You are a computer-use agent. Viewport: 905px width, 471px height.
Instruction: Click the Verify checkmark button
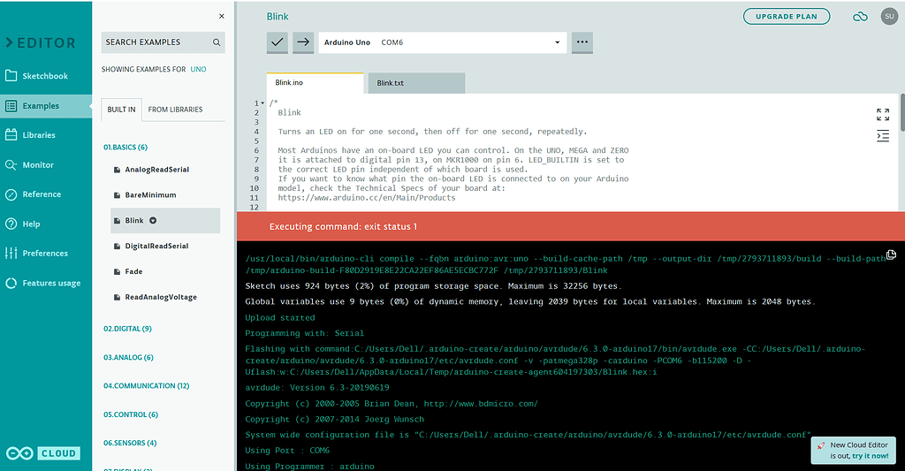277,42
